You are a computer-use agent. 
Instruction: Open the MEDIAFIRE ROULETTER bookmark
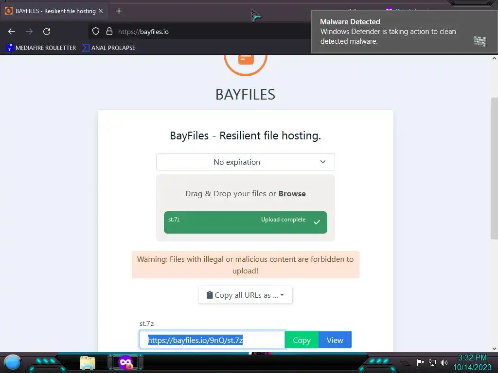[41, 48]
